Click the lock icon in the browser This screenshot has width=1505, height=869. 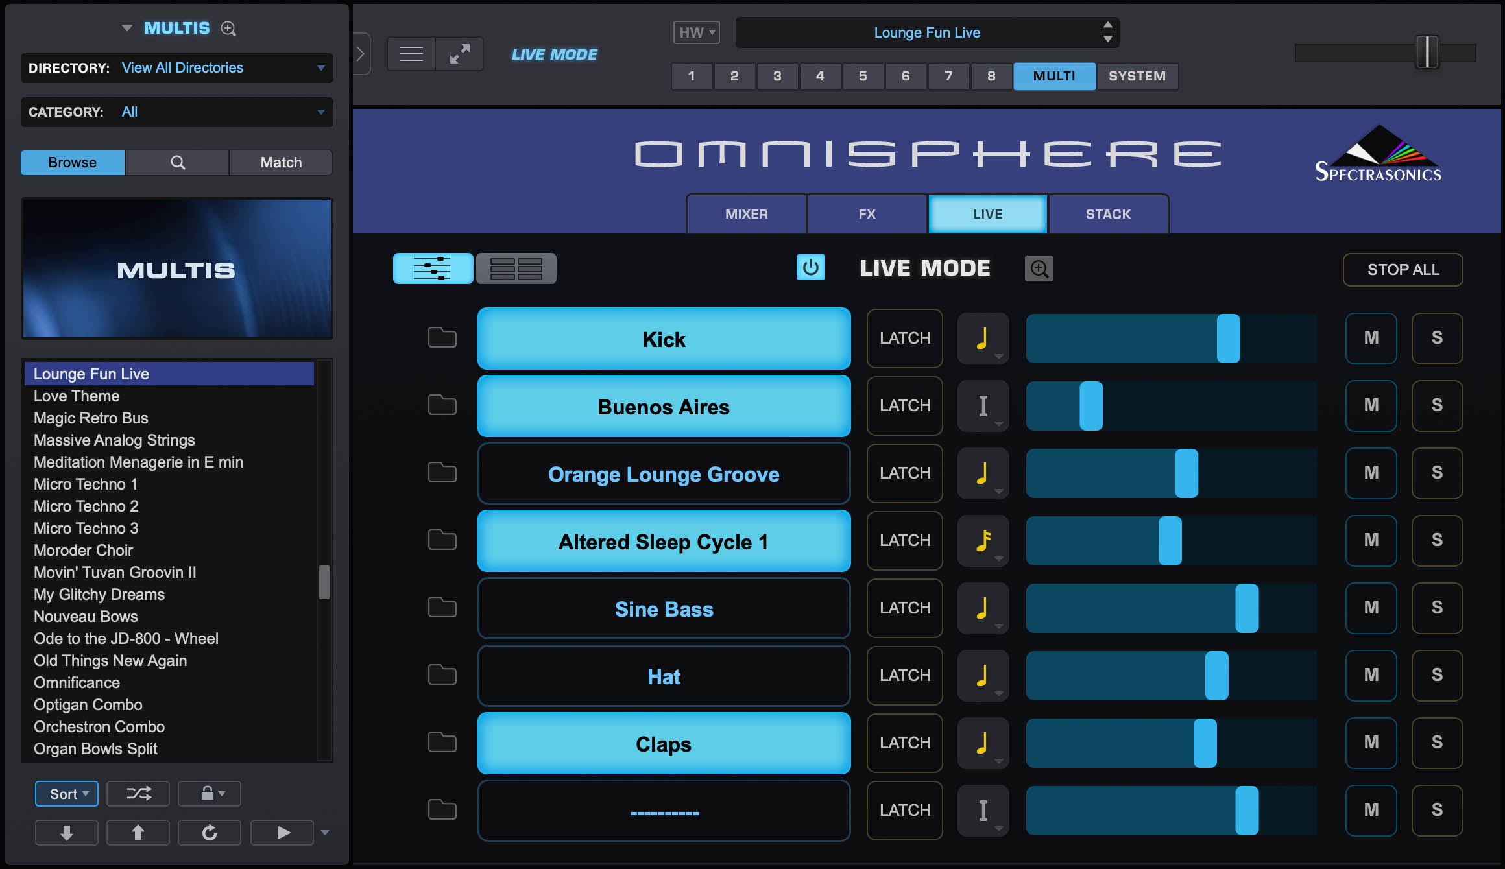(209, 793)
